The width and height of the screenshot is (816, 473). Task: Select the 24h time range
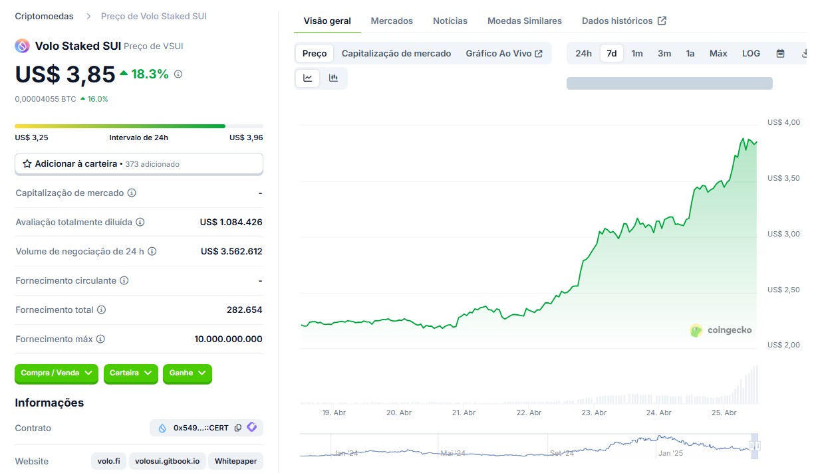[x=583, y=53]
